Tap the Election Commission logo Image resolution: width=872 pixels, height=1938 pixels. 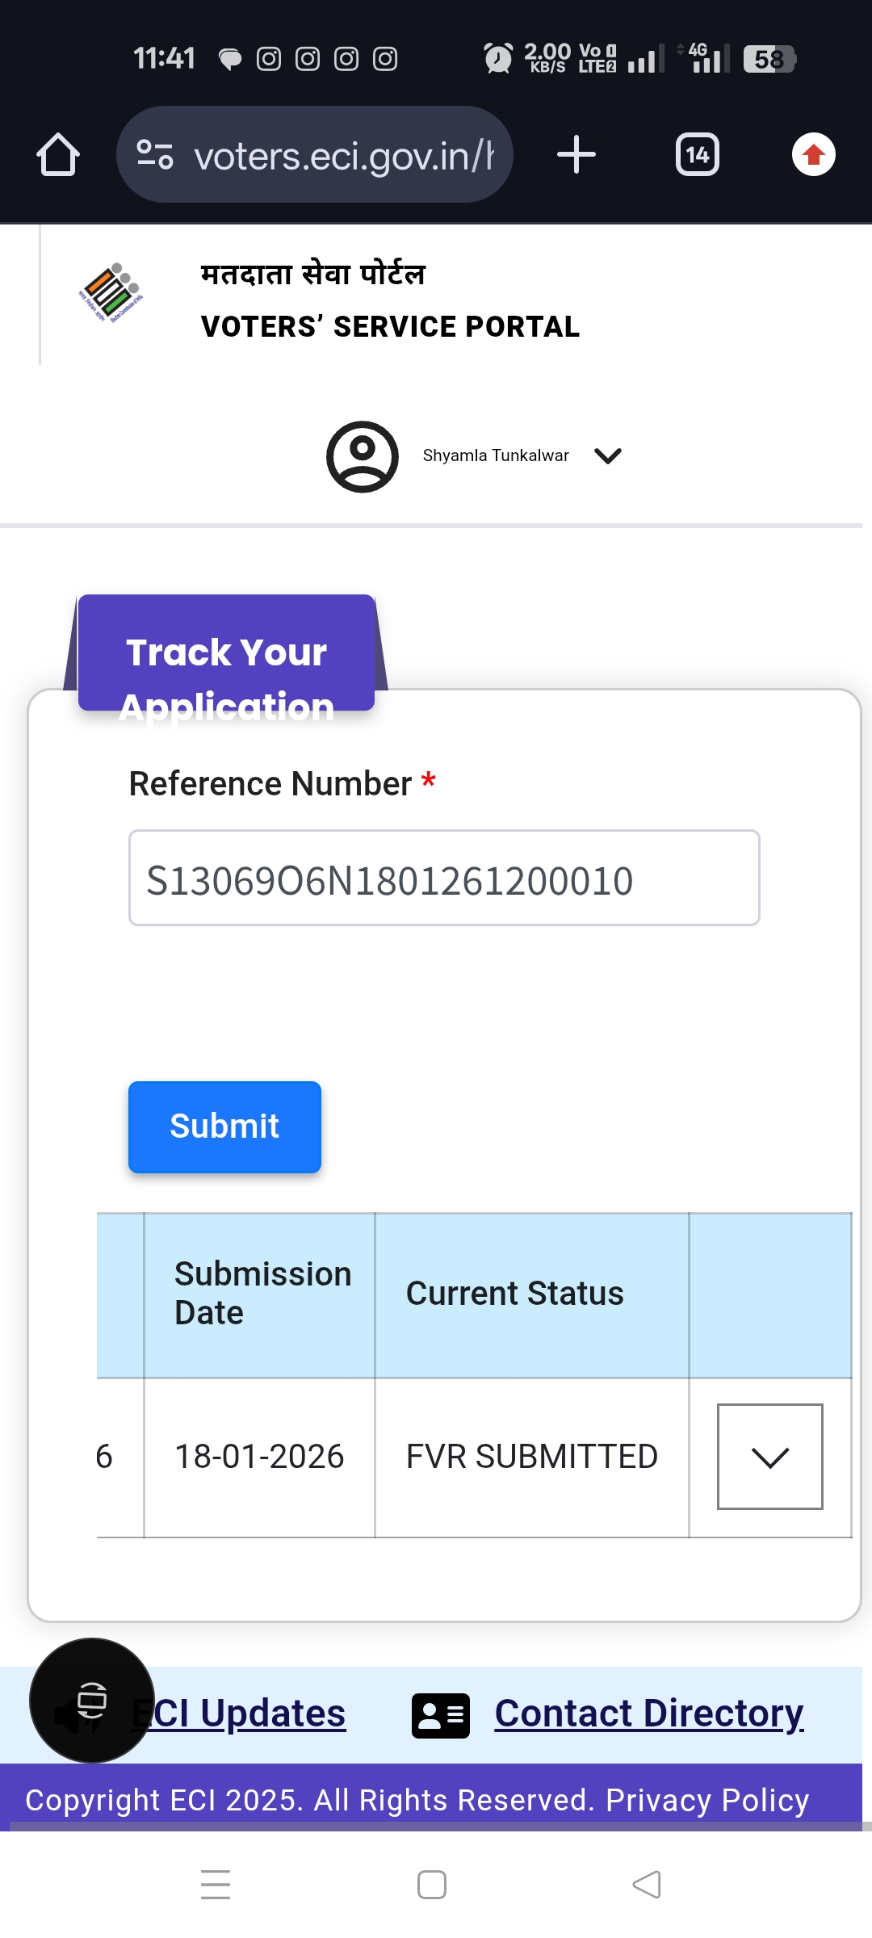coord(111,292)
